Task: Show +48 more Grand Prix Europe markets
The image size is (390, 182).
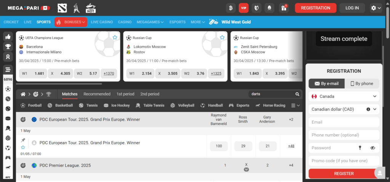Action: [x=291, y=146]
